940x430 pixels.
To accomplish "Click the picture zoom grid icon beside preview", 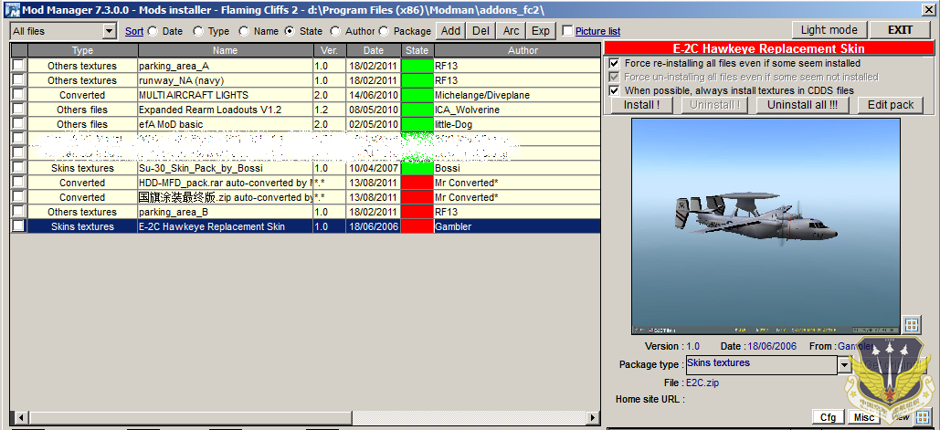I will tap(912, 325).
